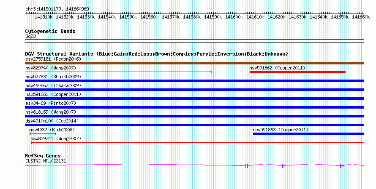Click the 3q23 band label
This screenshot has height=189, width=376.
(x=30, y=36)
